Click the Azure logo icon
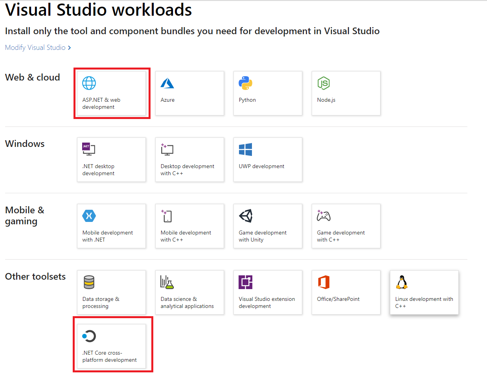The image size is (487, 381). [167, 83]
